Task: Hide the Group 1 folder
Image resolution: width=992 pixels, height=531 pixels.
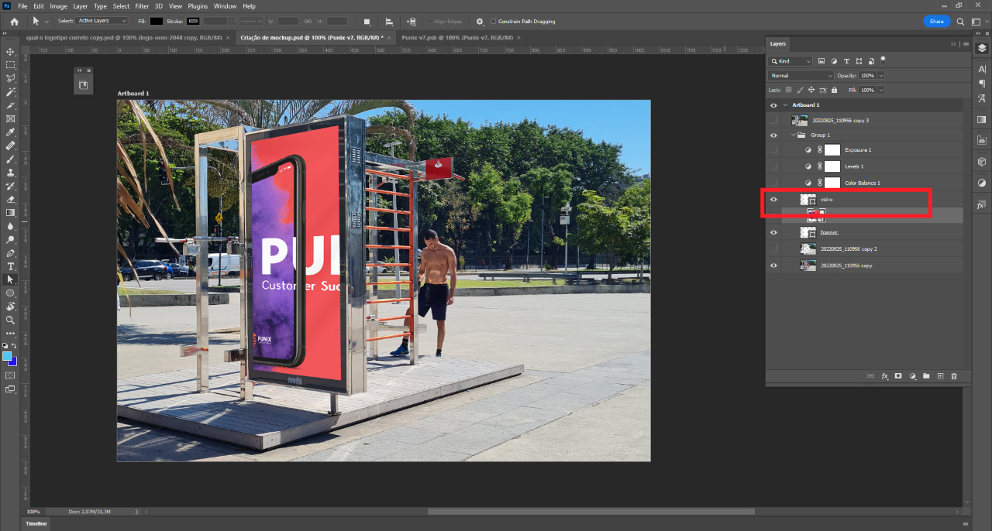Action: pyautogui.click(x=773, y=135)
